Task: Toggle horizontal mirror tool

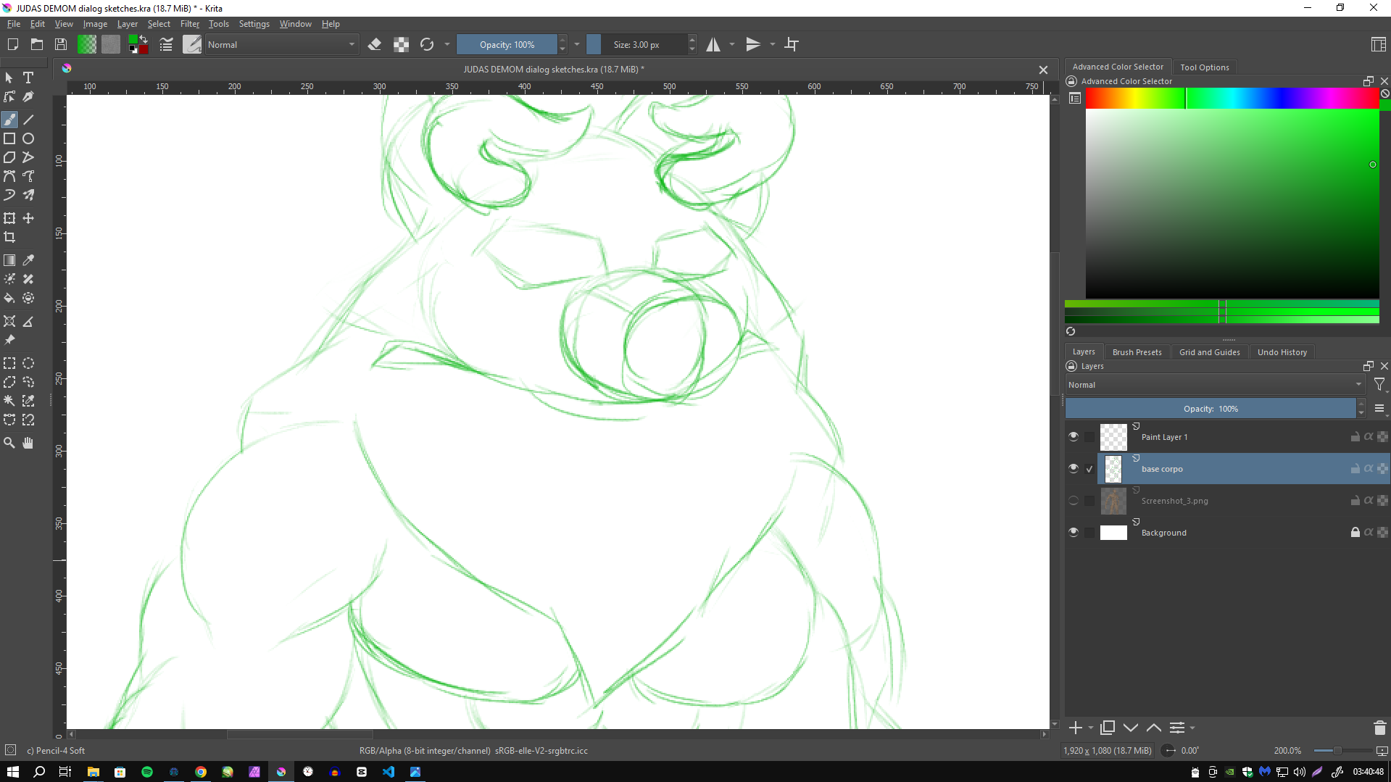Action: tap(713, 44)
